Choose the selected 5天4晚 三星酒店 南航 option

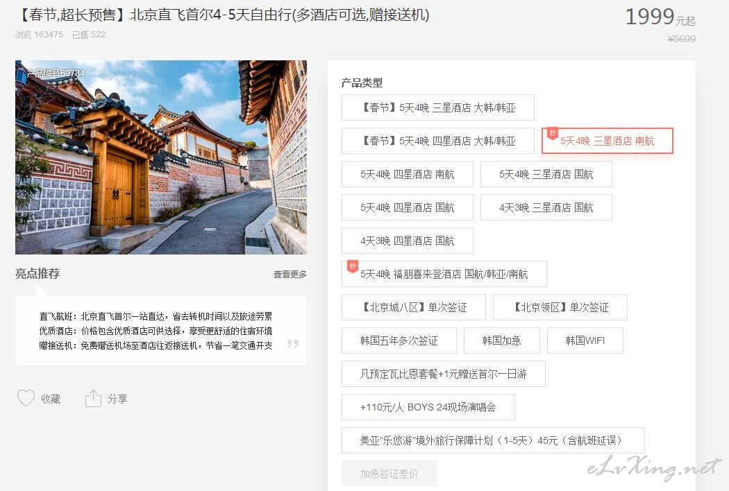(607, 141)
